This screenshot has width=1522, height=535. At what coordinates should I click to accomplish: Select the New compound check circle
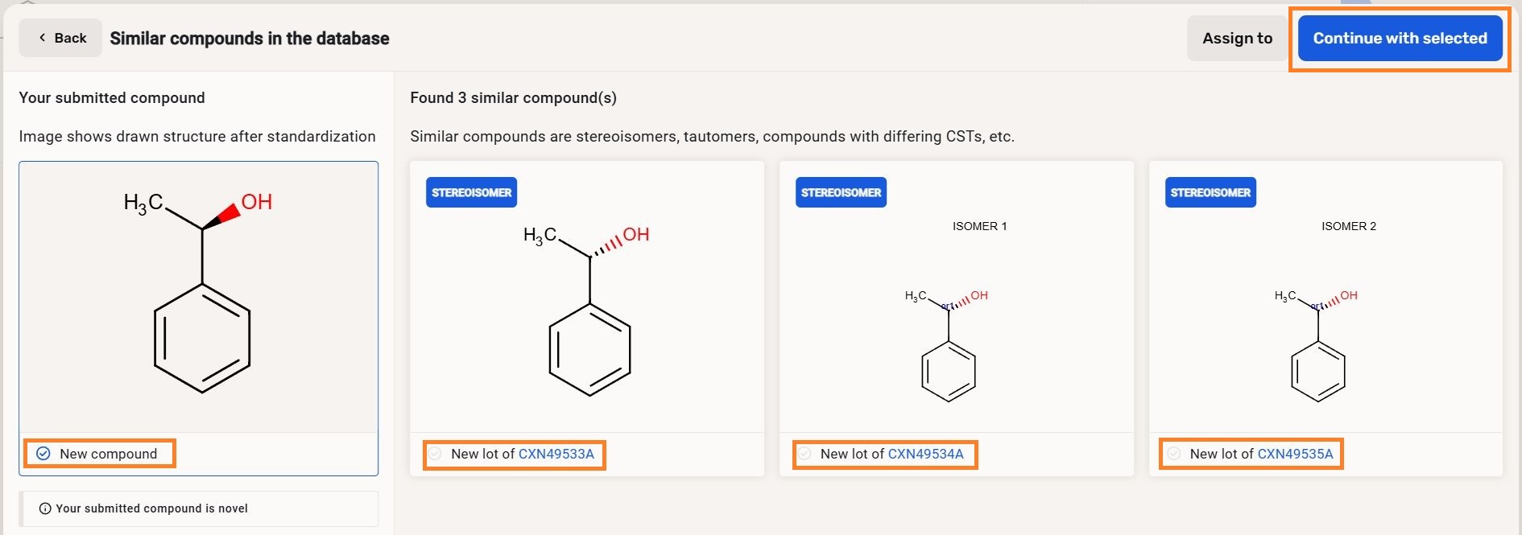43,454
